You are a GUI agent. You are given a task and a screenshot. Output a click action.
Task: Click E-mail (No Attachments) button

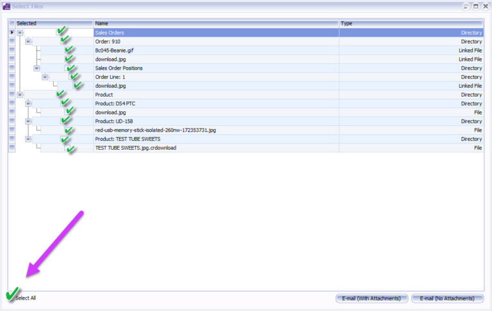(447, 298)
